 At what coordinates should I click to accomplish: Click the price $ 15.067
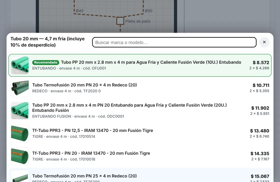pos(260,176)
